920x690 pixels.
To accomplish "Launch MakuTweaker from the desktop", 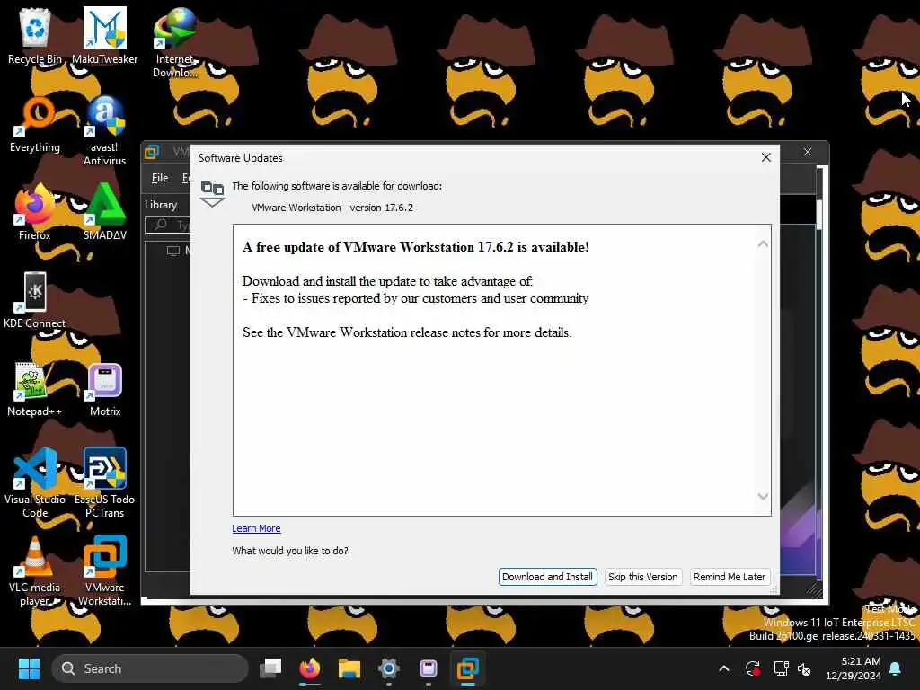I will click(104, 35).
